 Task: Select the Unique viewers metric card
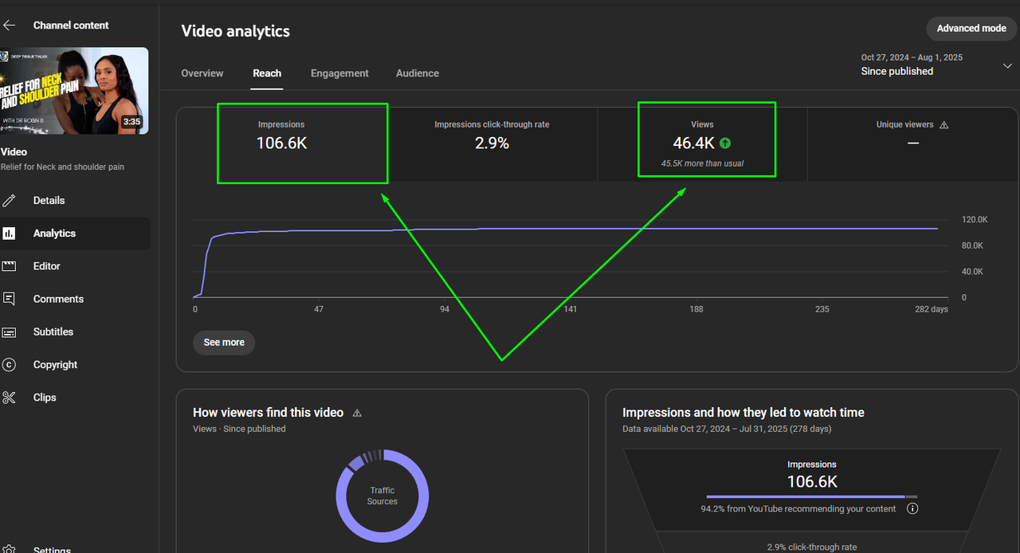click(912, 143)
